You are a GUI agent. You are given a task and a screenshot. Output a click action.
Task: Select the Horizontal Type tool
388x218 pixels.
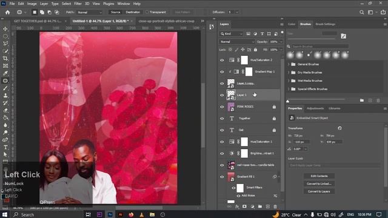(x=5, y=147)
